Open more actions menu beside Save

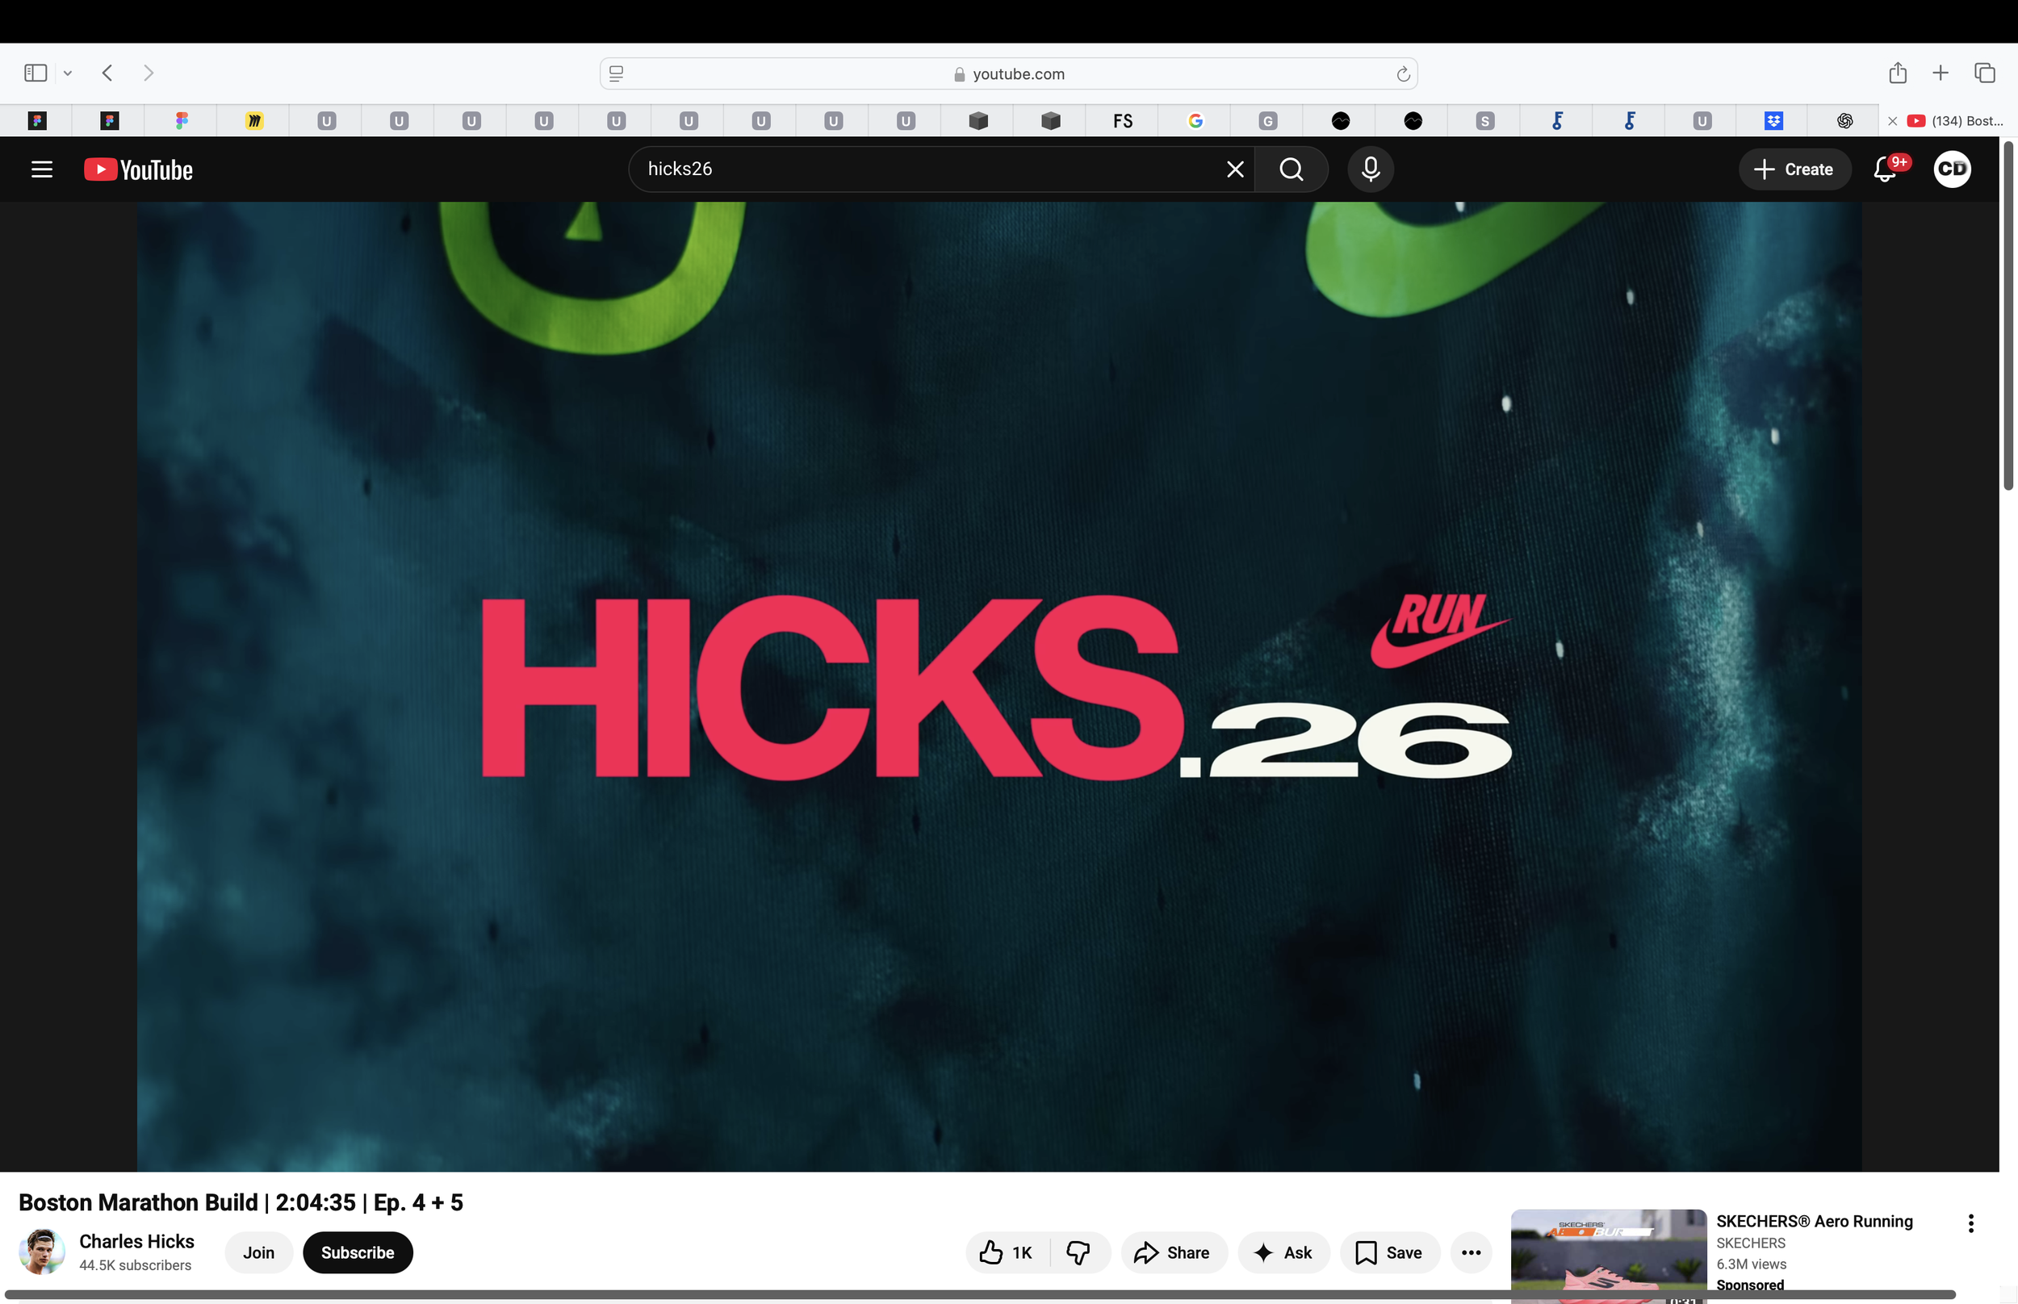(1471, 1252)
